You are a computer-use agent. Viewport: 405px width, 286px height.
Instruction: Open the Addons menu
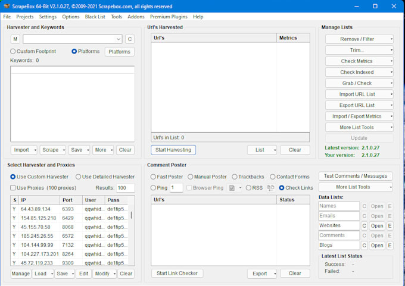(x=136, y=17)
